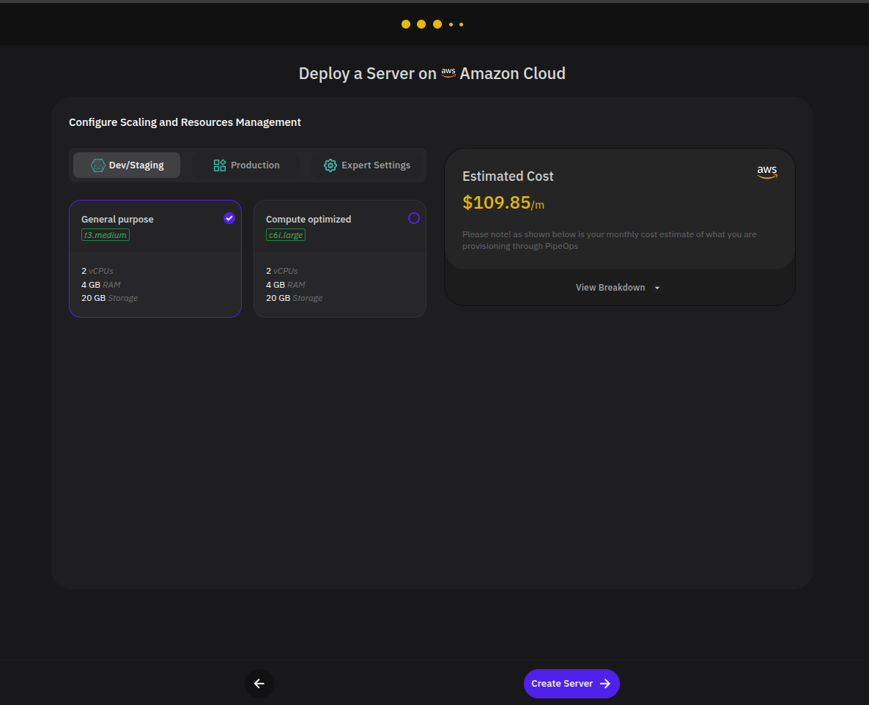Click the c6i.large instance badge
This screenshot has height=705, width=869.
click(x=286, y=235)
